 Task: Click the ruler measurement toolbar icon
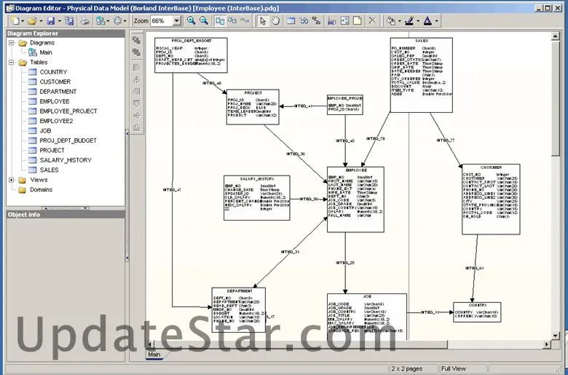coord(331,20)
